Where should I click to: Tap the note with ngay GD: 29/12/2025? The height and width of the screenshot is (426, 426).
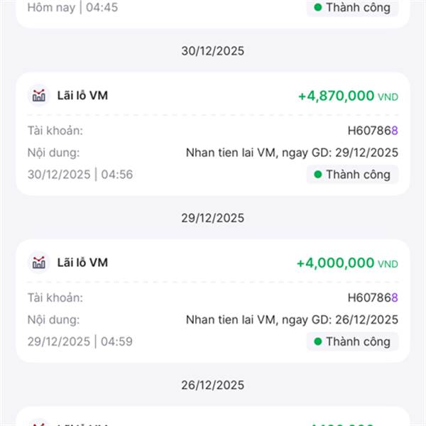(x=292, y=153)
